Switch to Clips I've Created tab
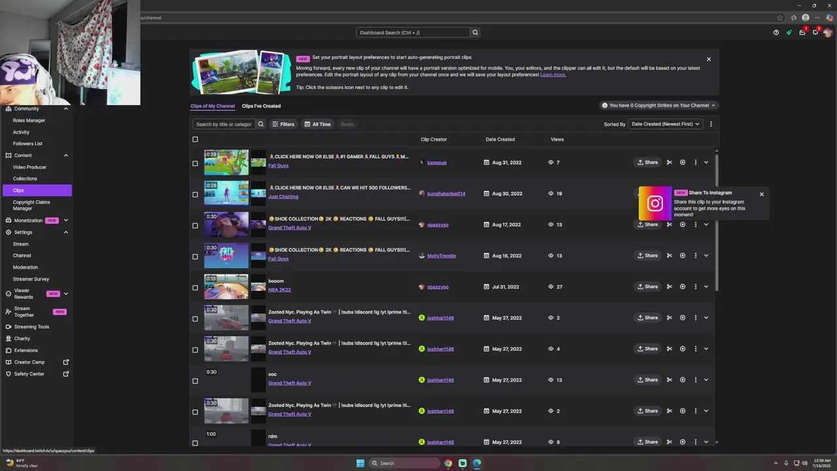This screenshot has height=471, width=837. point(261,106)
